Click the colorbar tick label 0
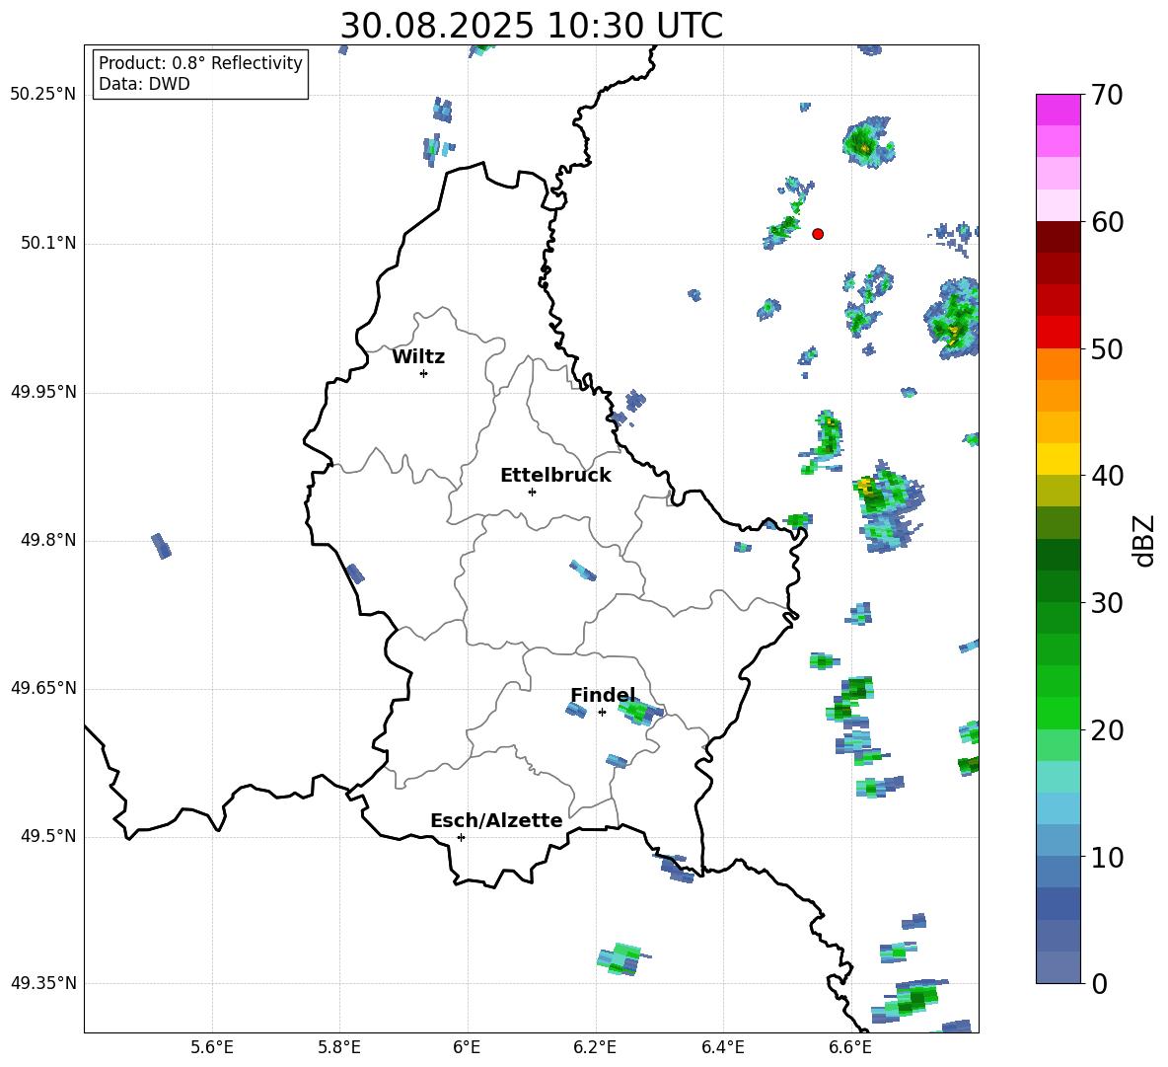 coord(1099,983)
